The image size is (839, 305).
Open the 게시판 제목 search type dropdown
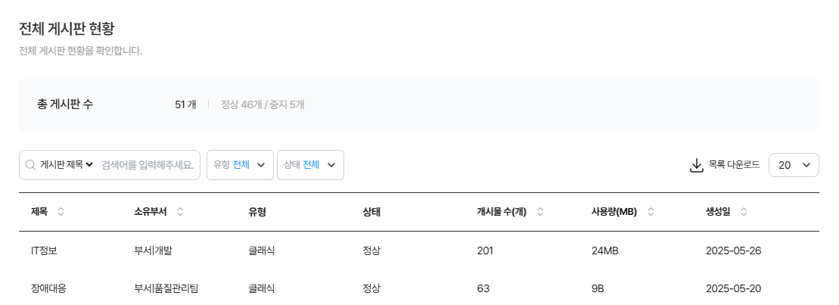pyautogui.click(x=67, y=165)
